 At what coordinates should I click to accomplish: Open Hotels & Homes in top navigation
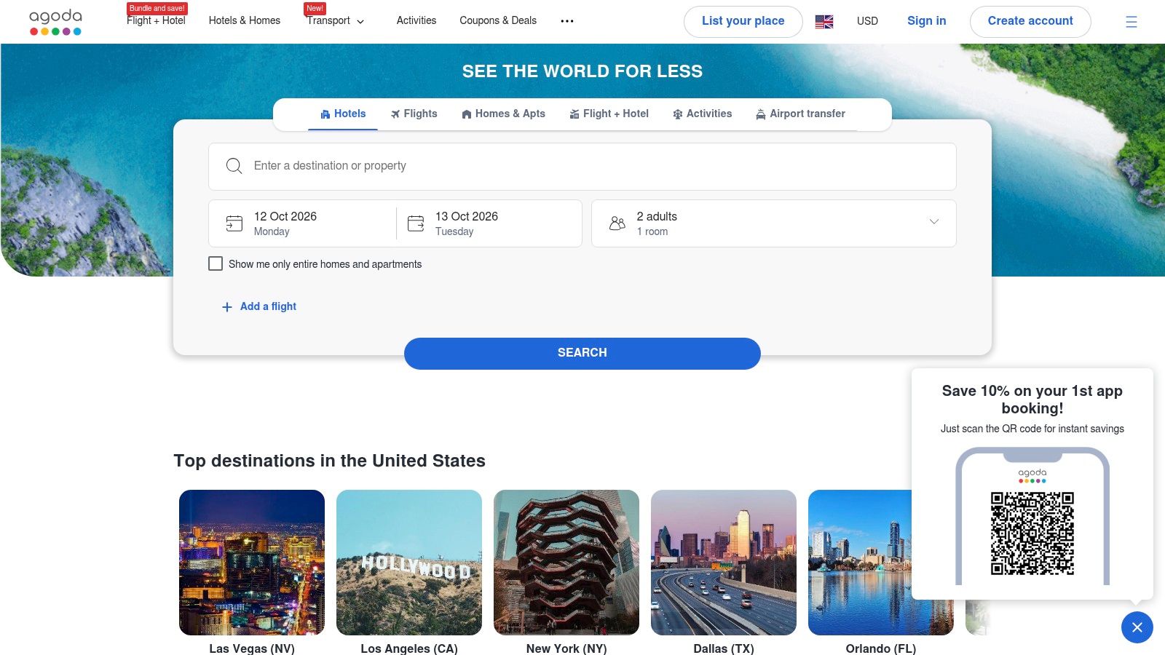[245, 20]
